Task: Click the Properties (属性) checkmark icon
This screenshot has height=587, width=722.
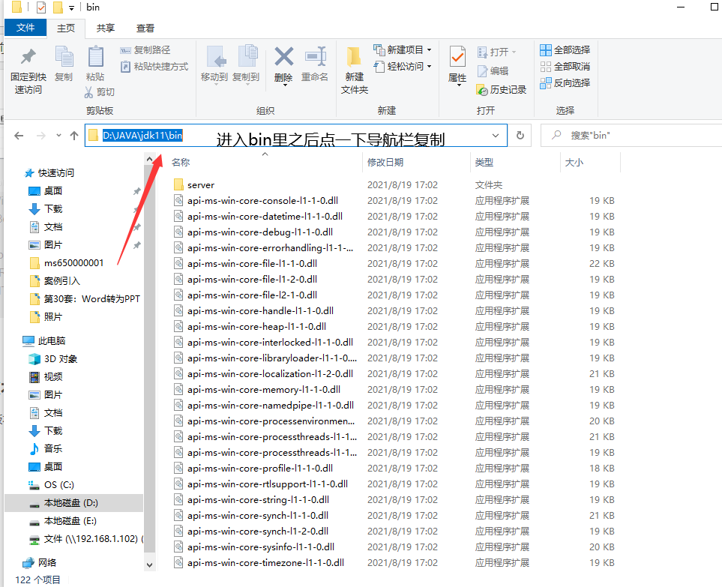Action: point(457,57)
